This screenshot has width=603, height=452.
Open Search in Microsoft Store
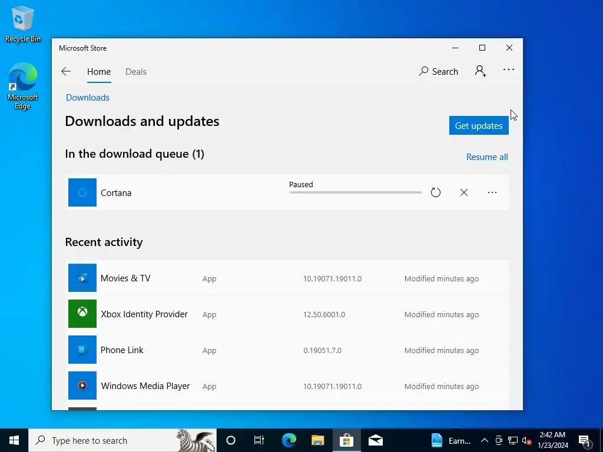438,71
